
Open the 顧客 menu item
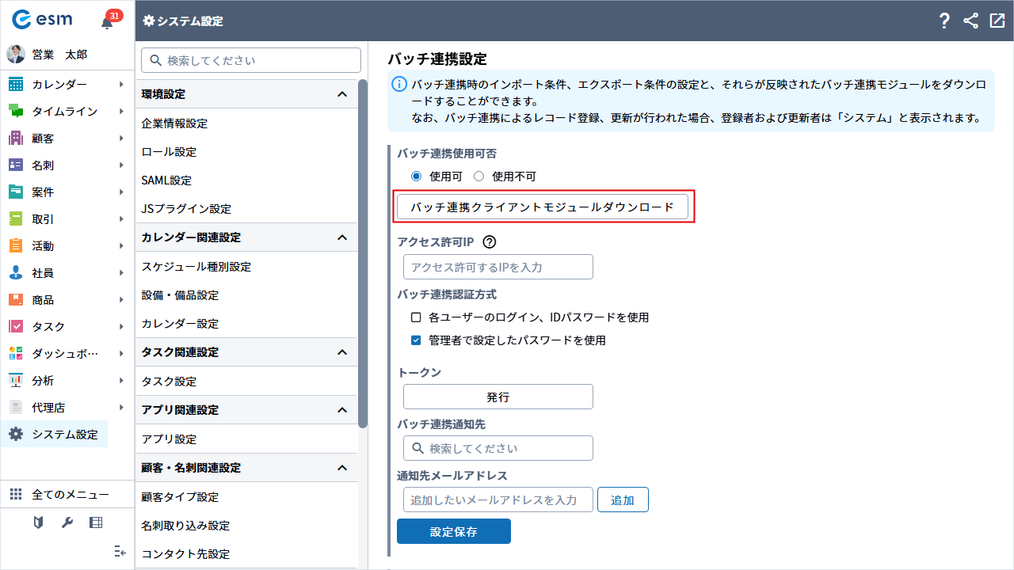[44, 139]
